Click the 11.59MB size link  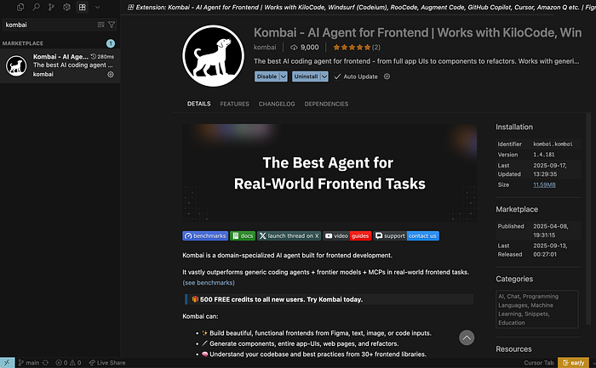point(544,184)
